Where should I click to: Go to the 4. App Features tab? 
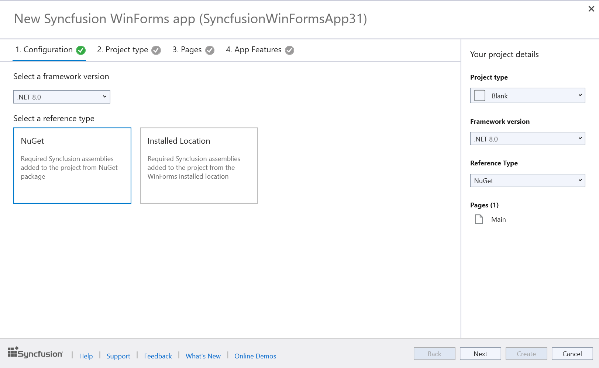[x=254, y=50]
